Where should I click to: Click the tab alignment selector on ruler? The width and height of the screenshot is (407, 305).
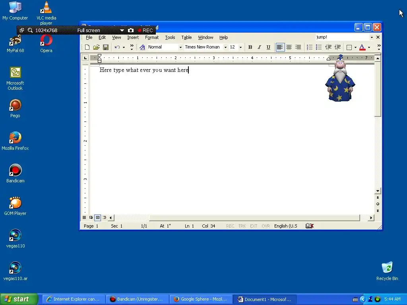pyautogui.click(x=85, y=58)
